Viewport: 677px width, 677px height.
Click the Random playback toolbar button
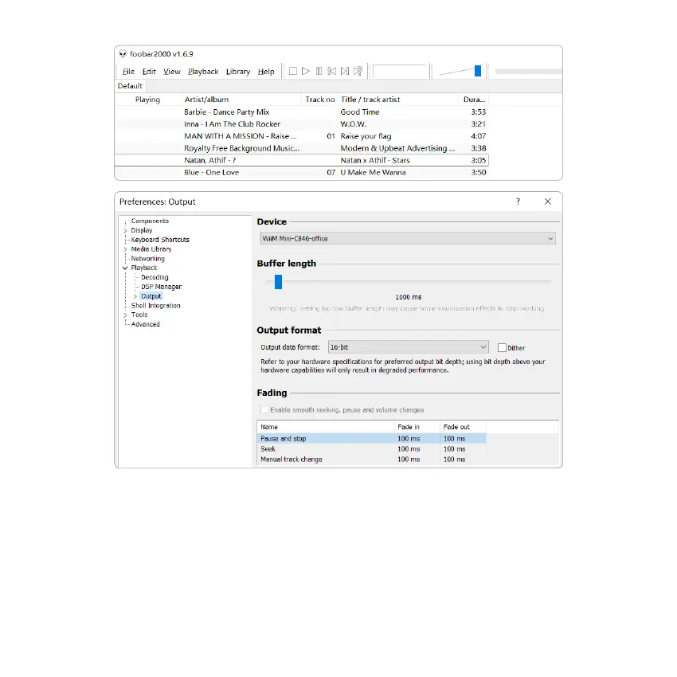pos(358,71)
